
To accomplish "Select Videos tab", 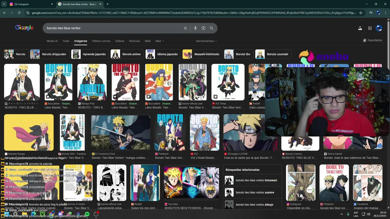I will click(x=120, y=41).
